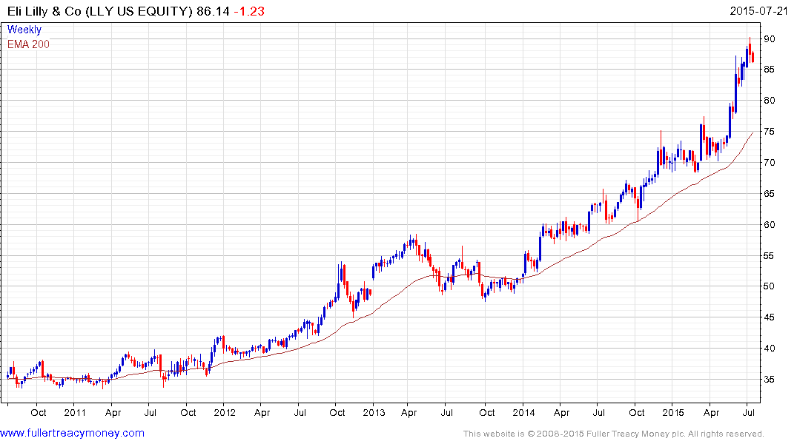797x444 pixels.
Task: Click the 45 price axis label
Action: (769, 317)
